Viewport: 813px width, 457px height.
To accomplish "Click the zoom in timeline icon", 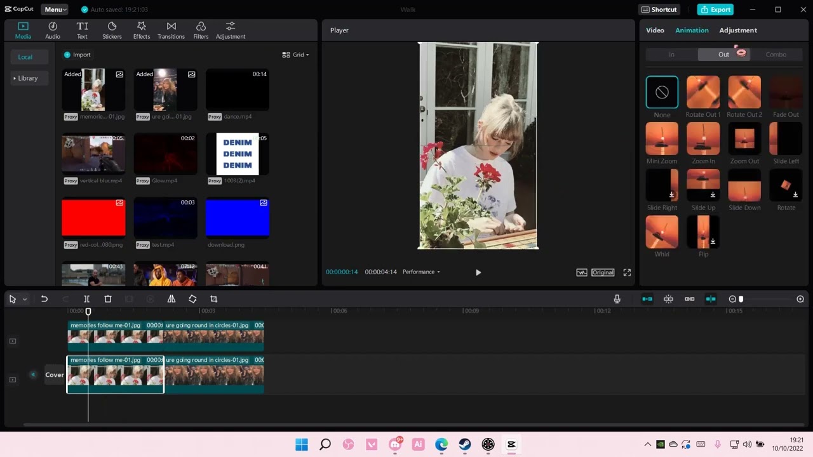I will 800,299.
